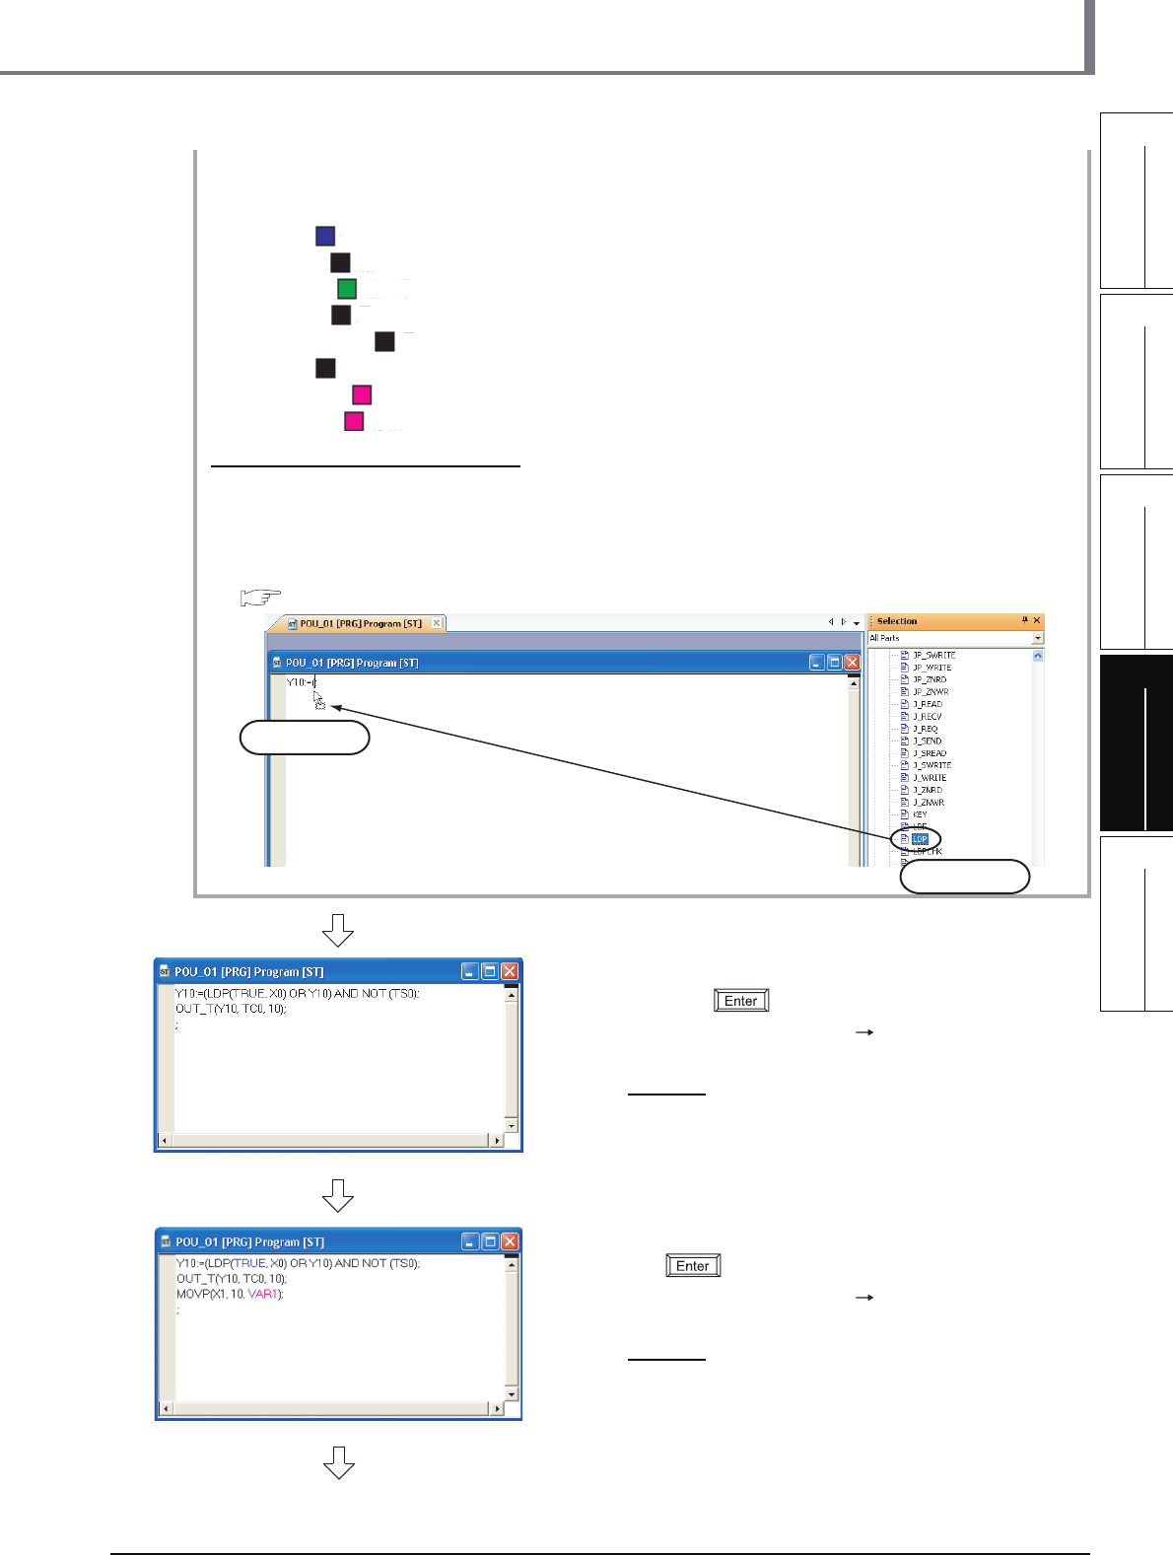Click in the editor after Y10:=(

(316, 682)
